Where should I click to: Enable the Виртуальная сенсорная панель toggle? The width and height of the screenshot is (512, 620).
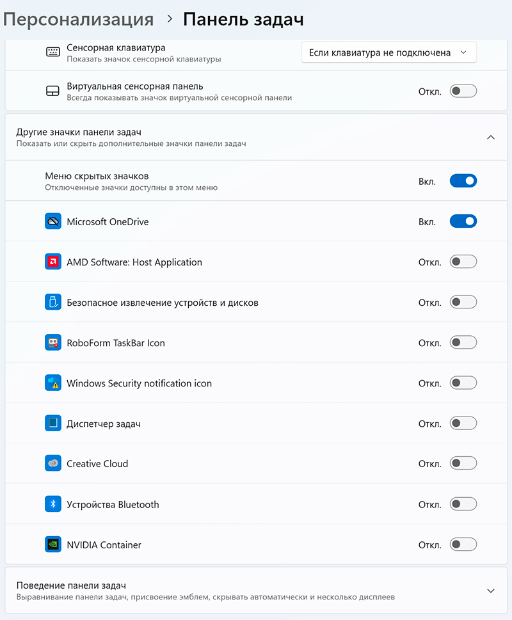click(x=463, y=91)
